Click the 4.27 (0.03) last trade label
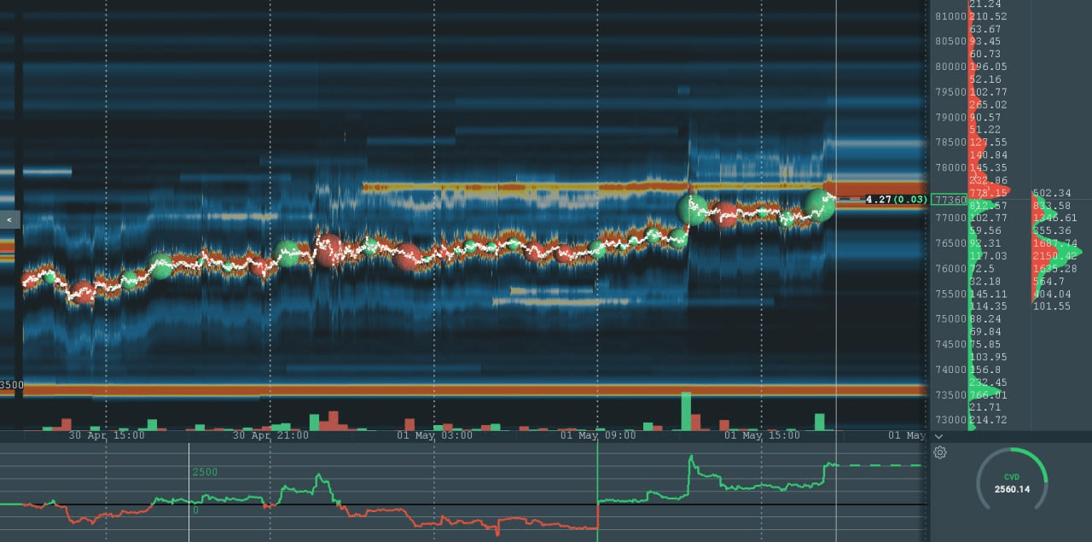The height and width of the screenshot is (542, 1092). [x=896, y=200]
